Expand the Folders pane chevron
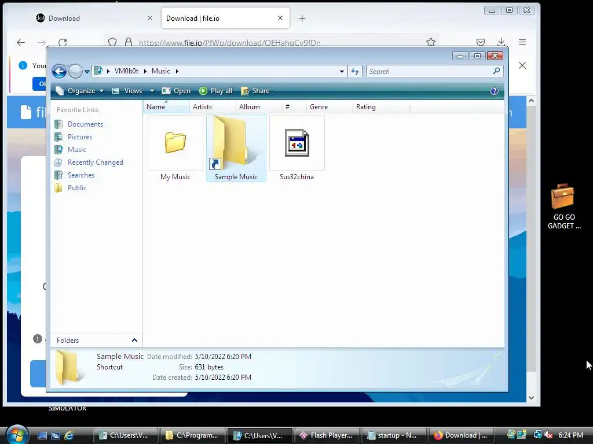 [x=134, y=340]
